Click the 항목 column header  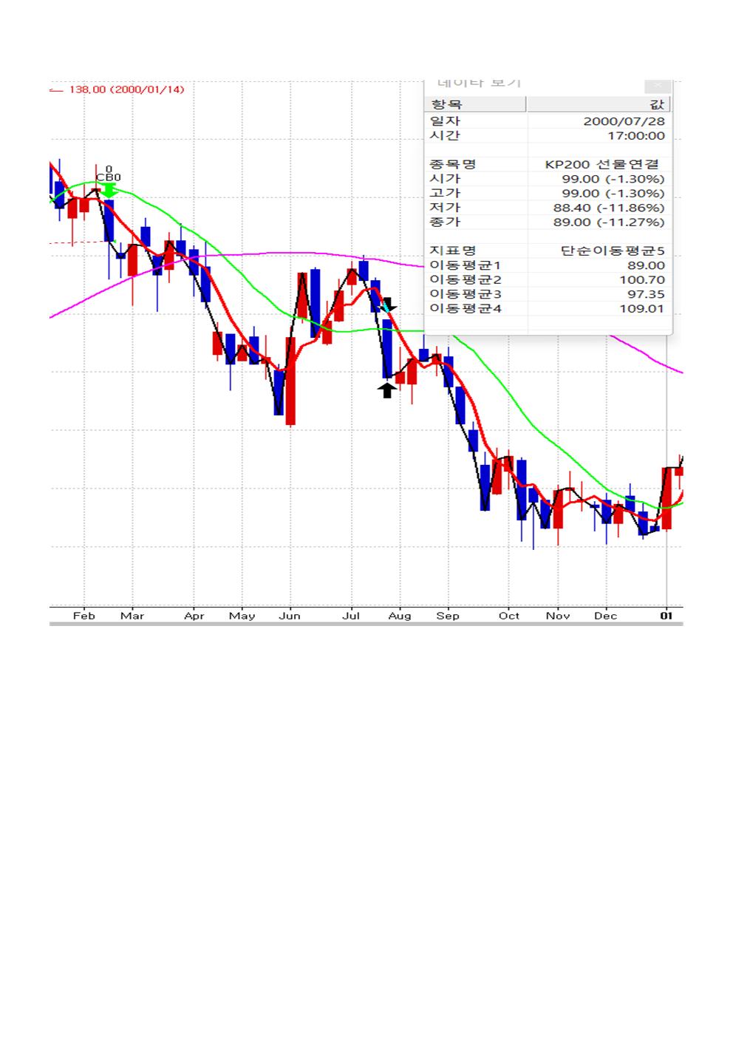[476, 104]
